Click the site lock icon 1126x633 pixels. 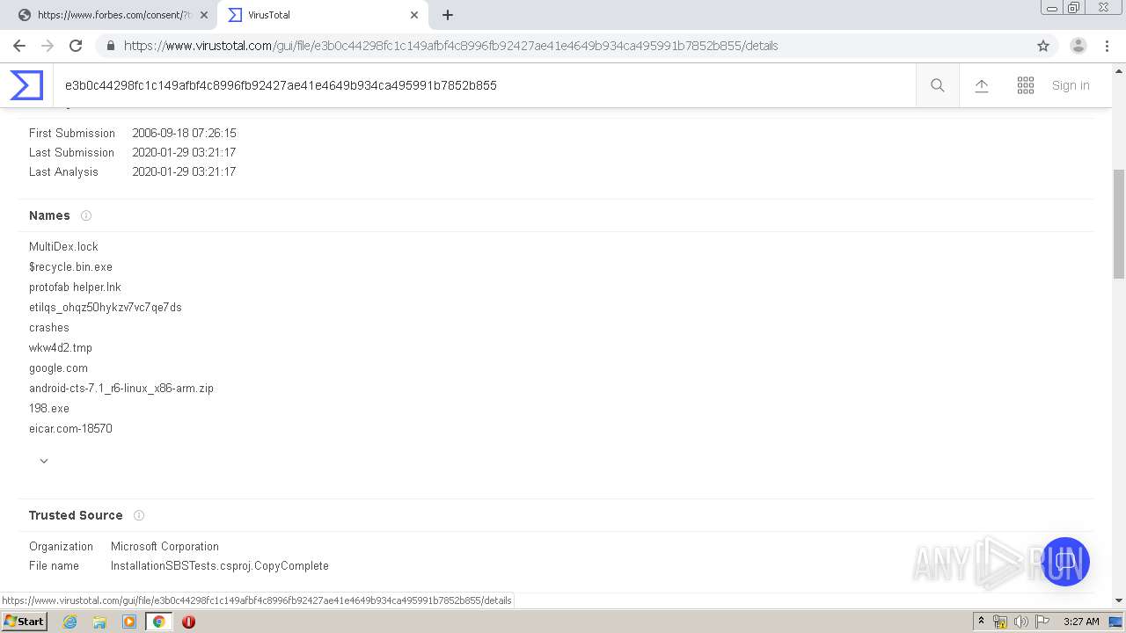pos(111,46)
